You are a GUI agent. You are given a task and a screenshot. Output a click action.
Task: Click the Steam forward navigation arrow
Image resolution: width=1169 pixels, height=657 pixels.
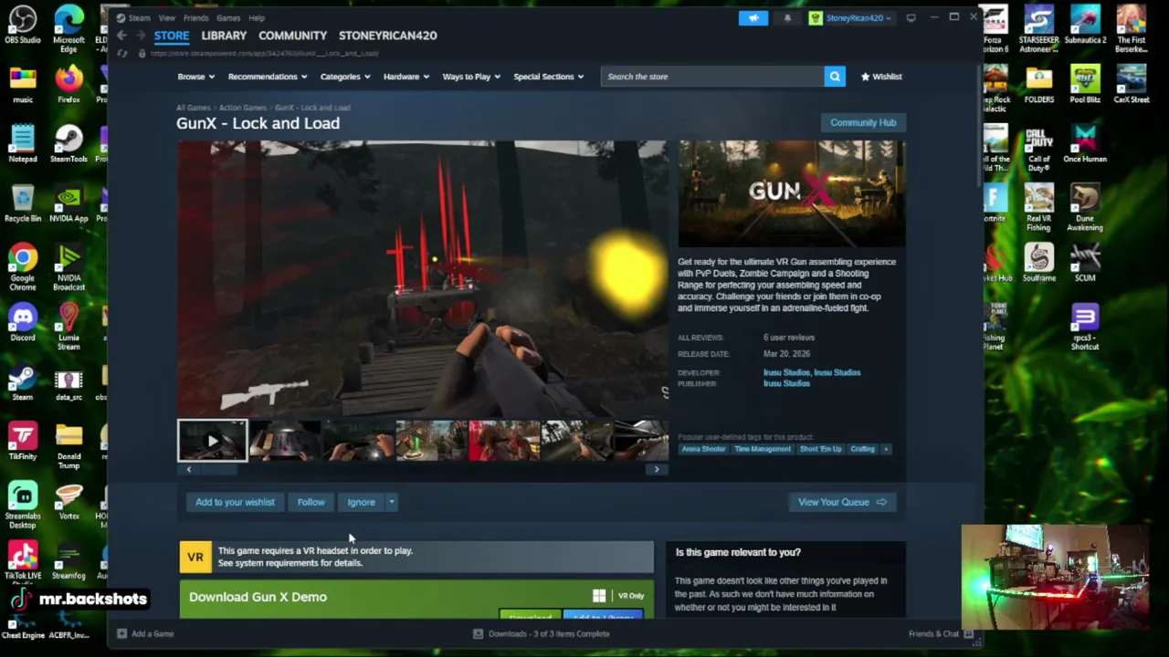[141, 36]
